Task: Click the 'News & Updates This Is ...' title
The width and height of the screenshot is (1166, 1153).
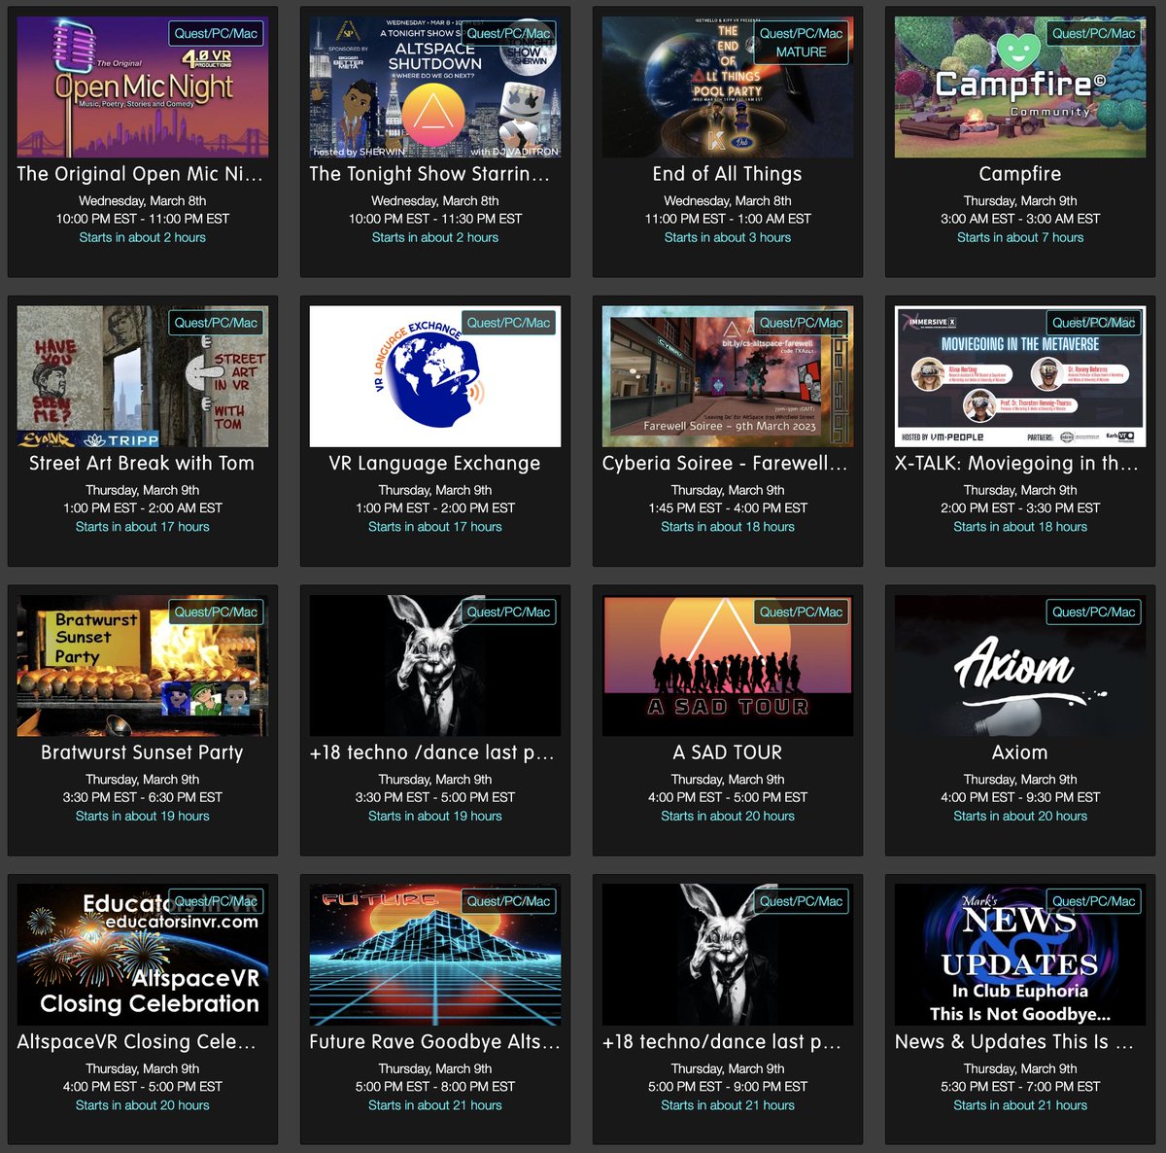Action: [x=1014, y=1041]
